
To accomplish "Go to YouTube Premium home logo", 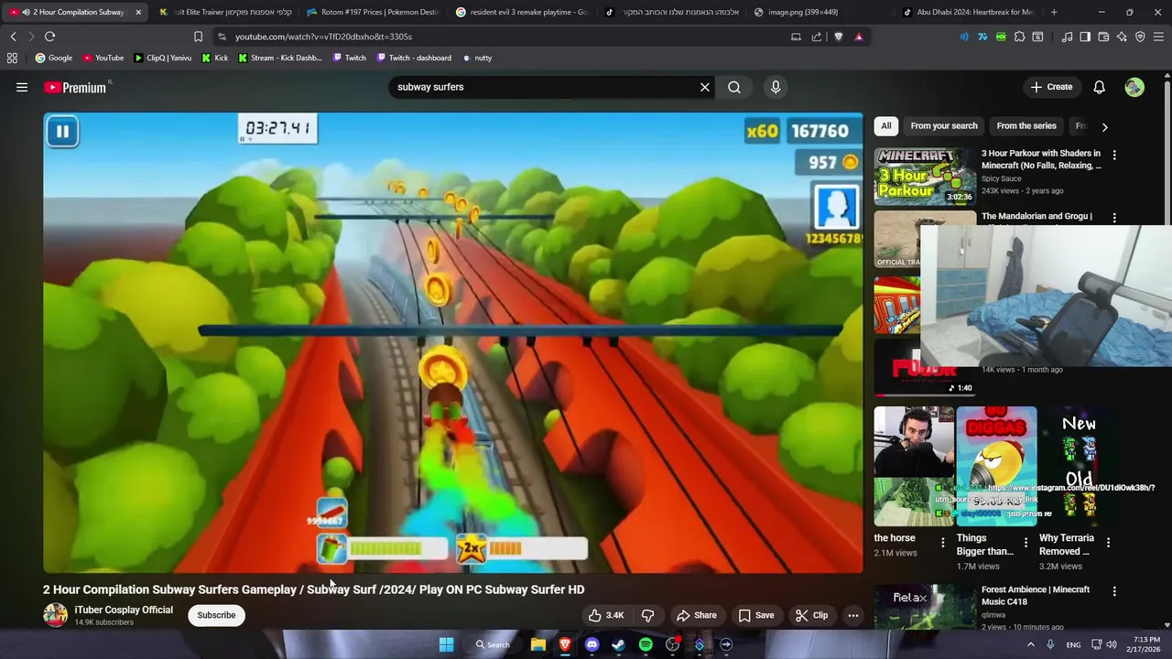I will click(77, 87).
